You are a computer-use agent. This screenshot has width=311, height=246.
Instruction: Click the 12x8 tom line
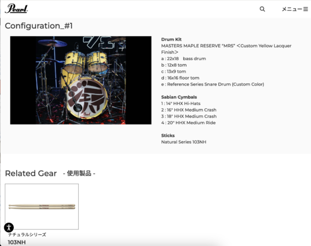(174, 65)
